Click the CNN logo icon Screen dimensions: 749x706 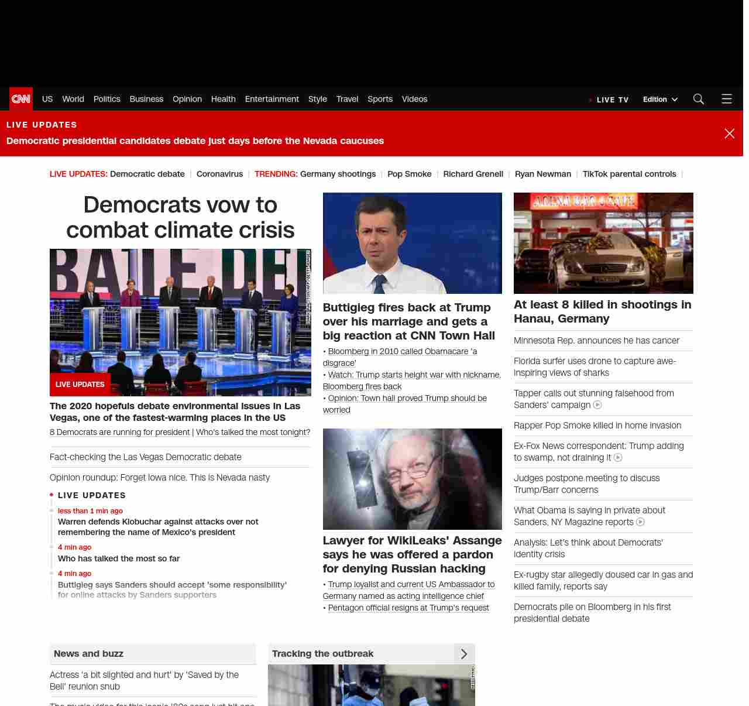(21, 99)
